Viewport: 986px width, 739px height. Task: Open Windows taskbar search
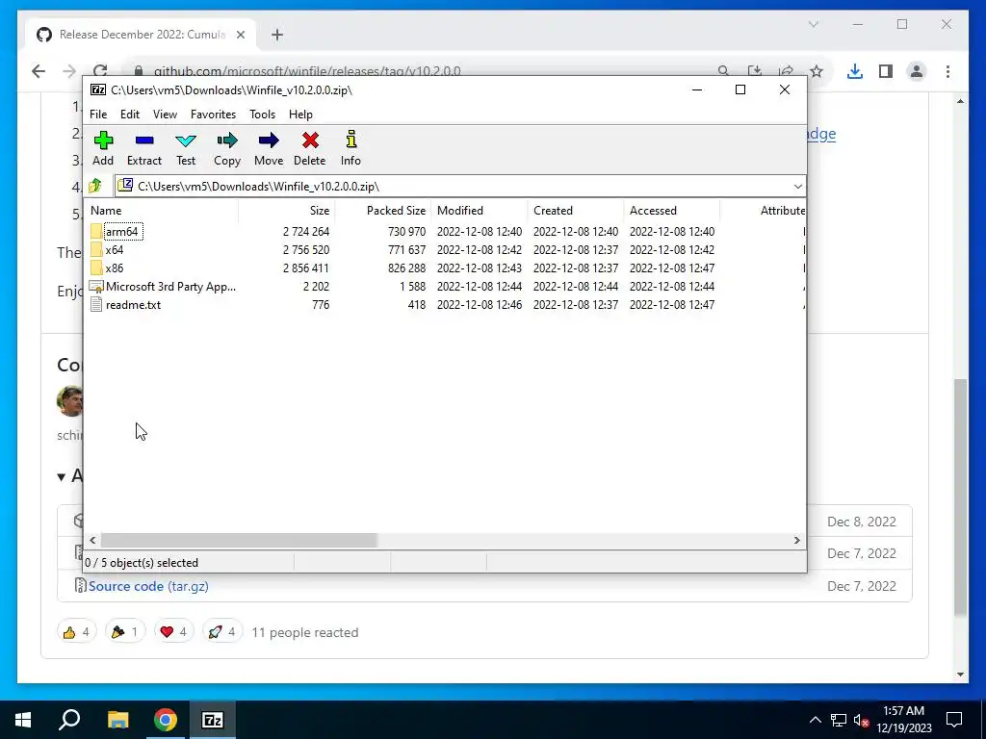click(69, 720)
